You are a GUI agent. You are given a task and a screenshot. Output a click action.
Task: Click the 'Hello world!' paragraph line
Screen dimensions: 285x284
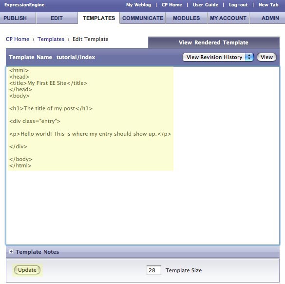pos(90,134)
